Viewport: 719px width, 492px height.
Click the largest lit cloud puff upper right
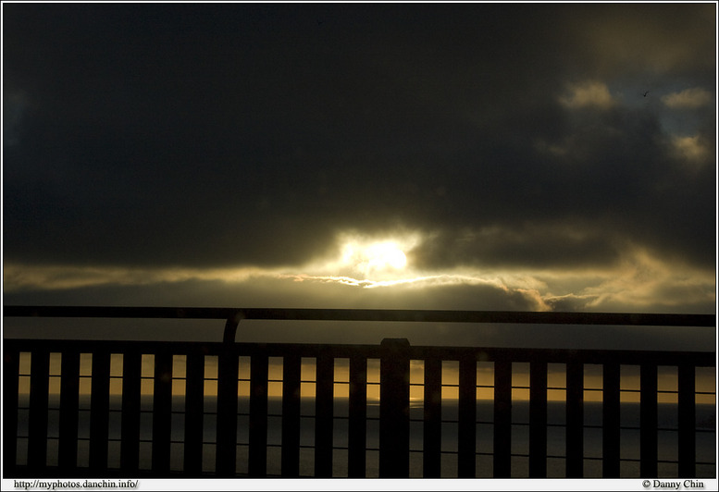pos(587,93)
